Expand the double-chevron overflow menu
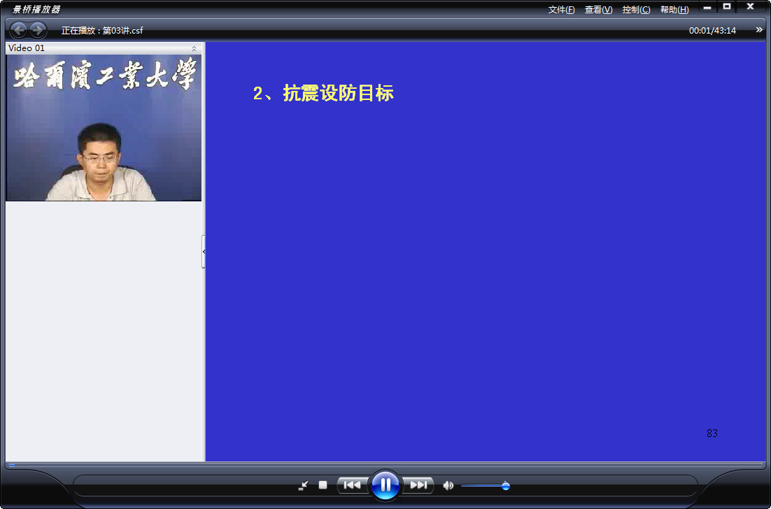771x509 pixels. pos(759,30)
